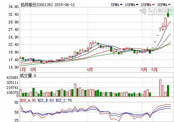Click the 30PMA legend label
Viewport: 174px width, 122px height.
[162, 5]
